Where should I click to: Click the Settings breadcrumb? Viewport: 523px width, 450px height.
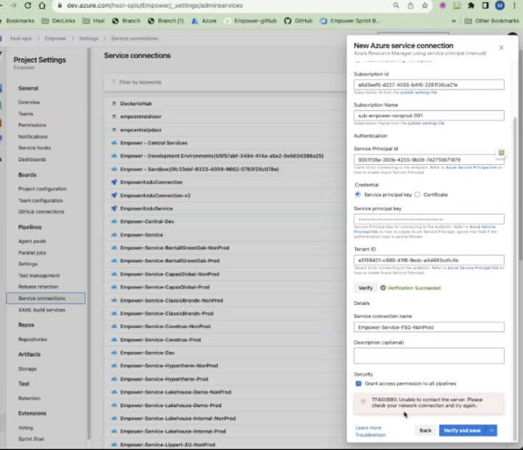pyautogui.click(x=89, y=38)
